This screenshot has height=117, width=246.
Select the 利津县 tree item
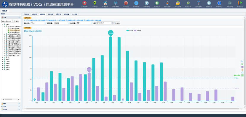[x=8, y=64]
